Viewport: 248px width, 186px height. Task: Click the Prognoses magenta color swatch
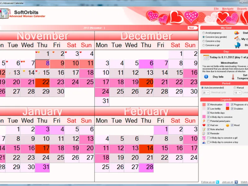[228, 104]
